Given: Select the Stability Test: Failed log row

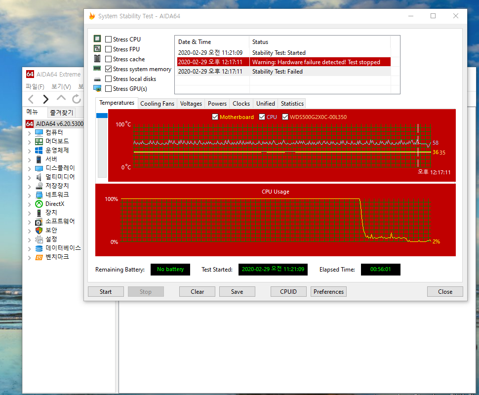Looking at the screenshot, I should [284, 72].
